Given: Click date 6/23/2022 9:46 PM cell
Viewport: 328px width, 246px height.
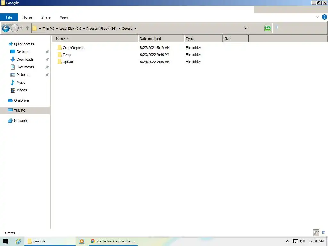Looking at the screenshot, I should point(154,55).
